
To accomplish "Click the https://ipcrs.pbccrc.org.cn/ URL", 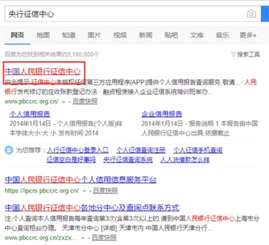I will (42, 191).
